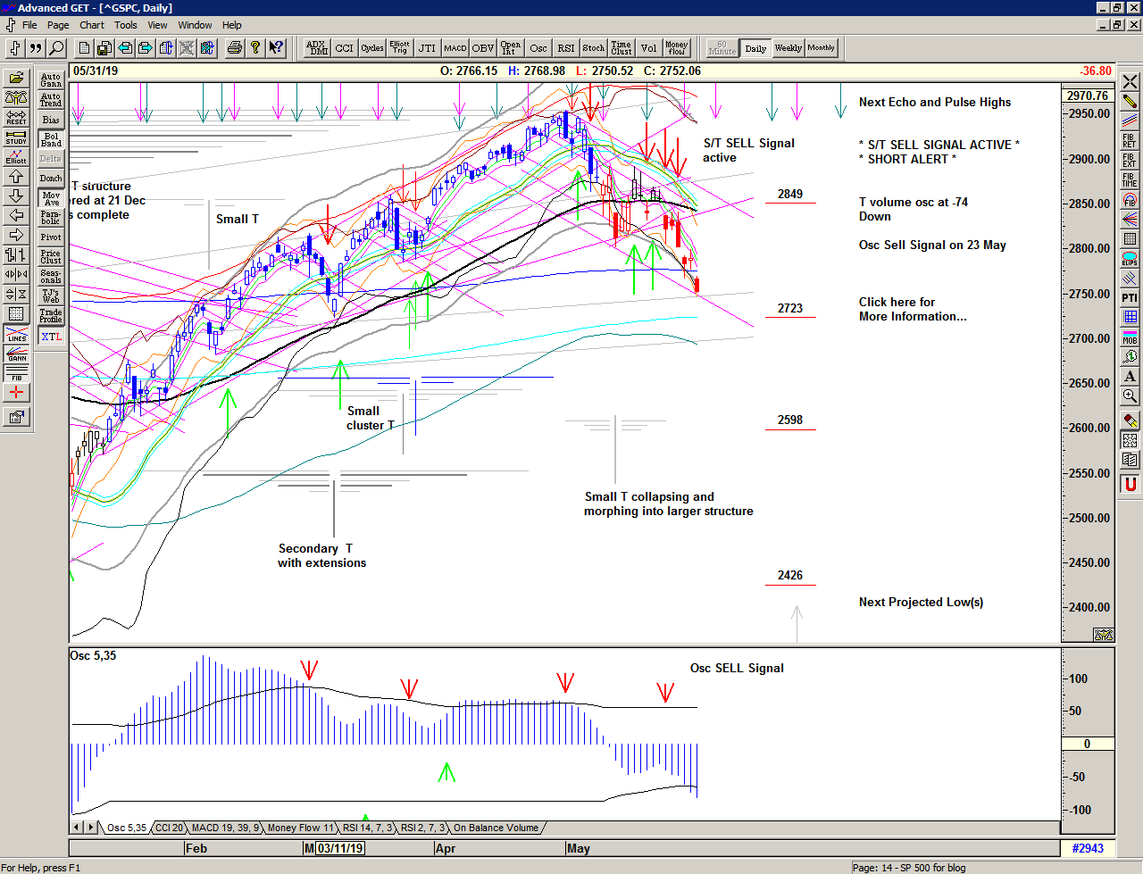Click the 'Click here for More Information' text

912,309
